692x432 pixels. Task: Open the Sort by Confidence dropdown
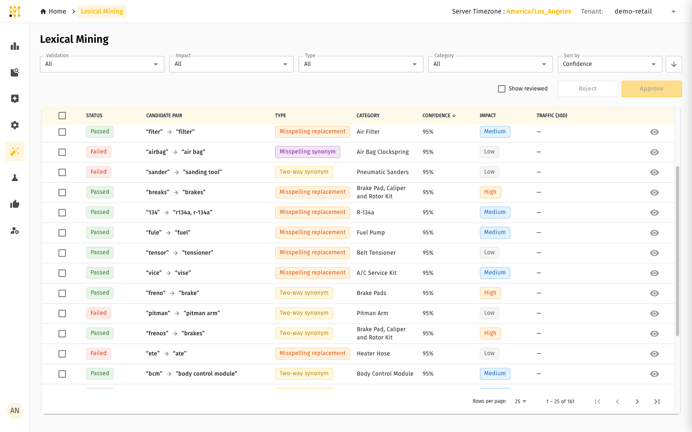[x=610, y=64]
